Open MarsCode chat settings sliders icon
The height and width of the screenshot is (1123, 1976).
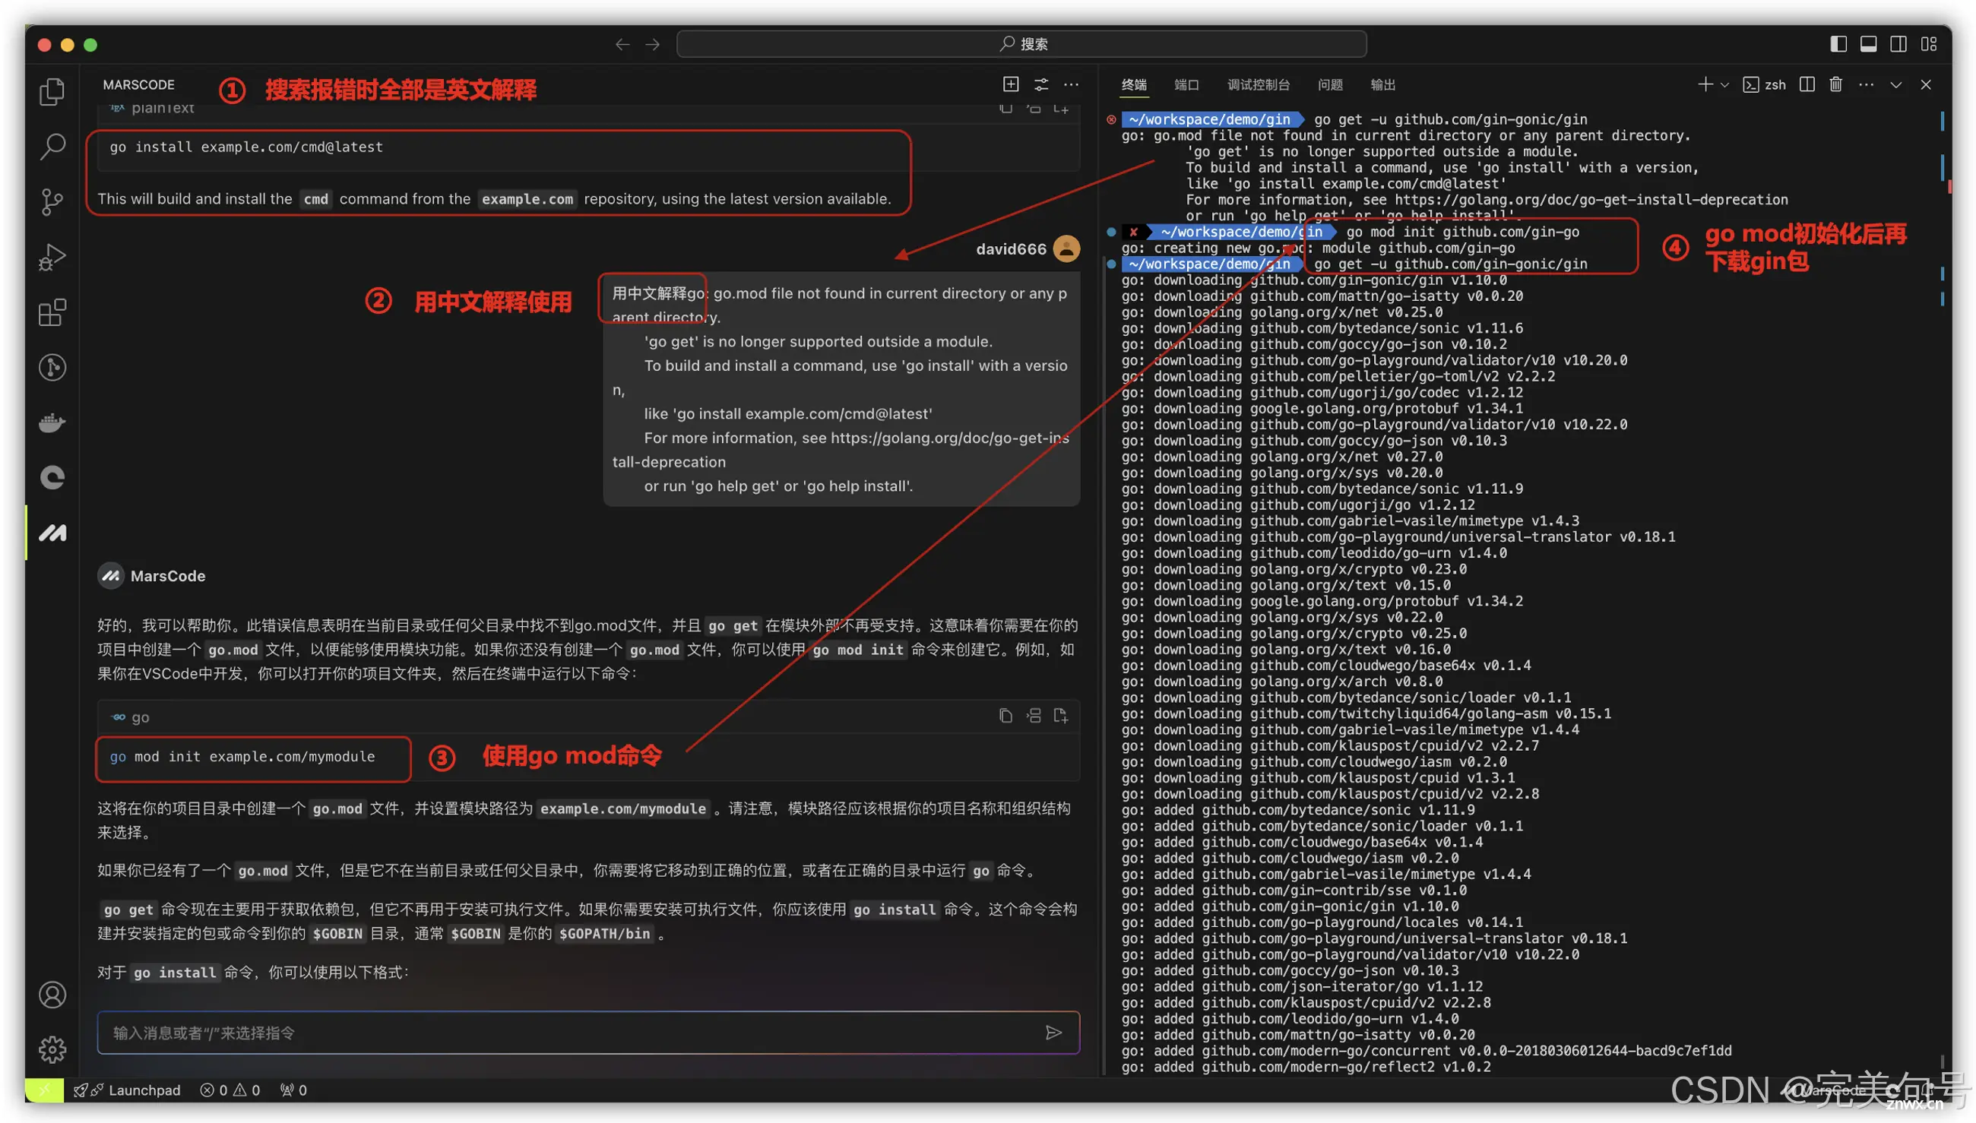tap(1041, 84)
